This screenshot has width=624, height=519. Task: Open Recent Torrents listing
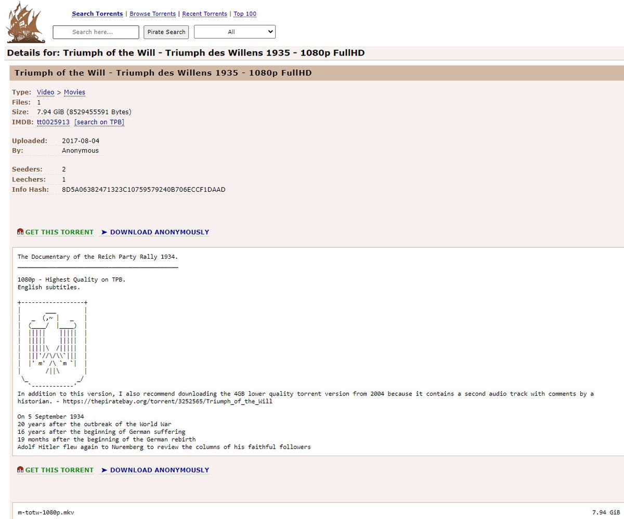click(204, 14)
